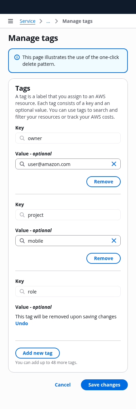Click the search icon beside the mobile value
Screen dimensions: 136x409
pyautogui.click(x=22, y=241)
